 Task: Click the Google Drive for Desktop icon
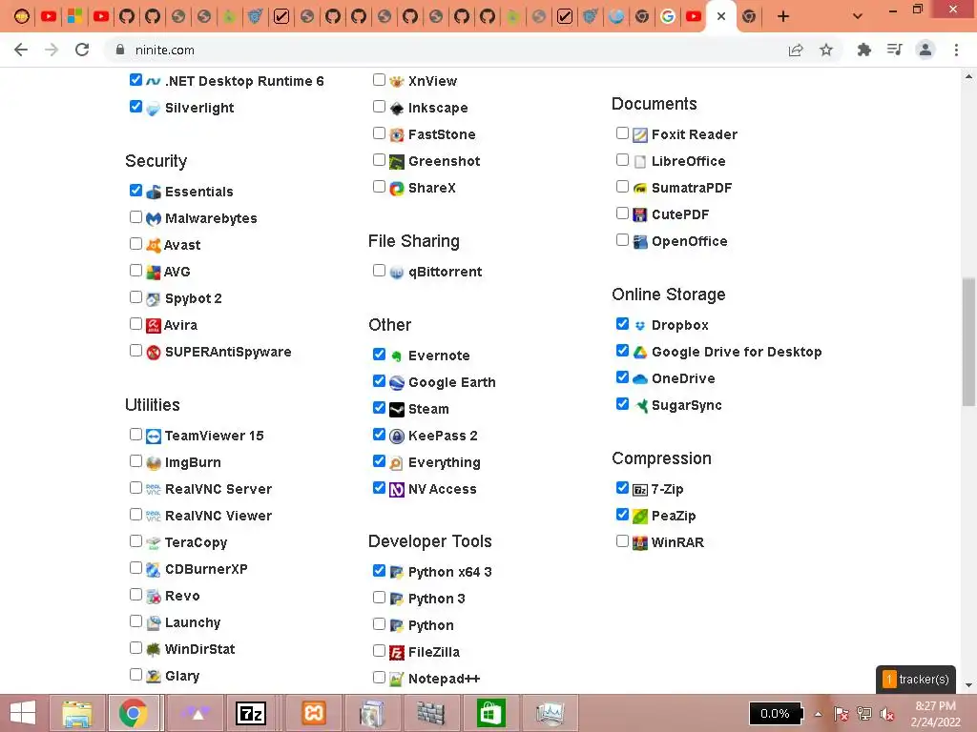640,352
